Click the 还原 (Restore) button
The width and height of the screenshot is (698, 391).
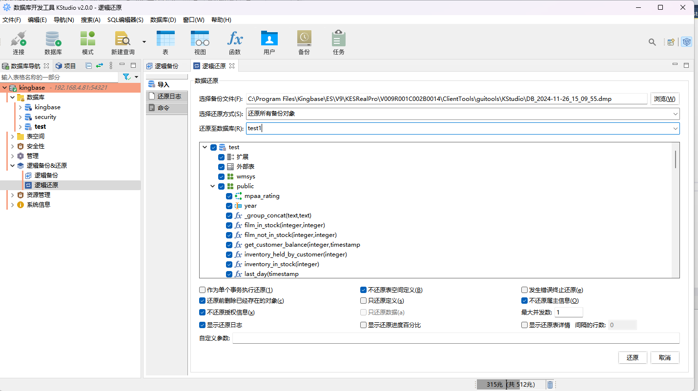click(632, 357)
